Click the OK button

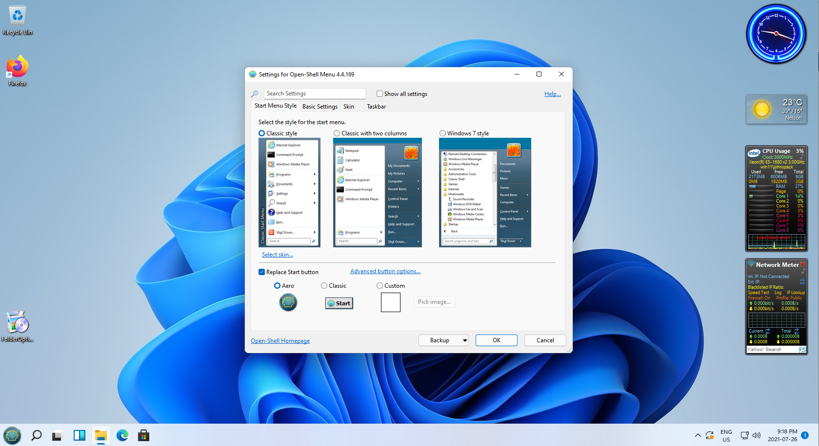click(497, 340)
